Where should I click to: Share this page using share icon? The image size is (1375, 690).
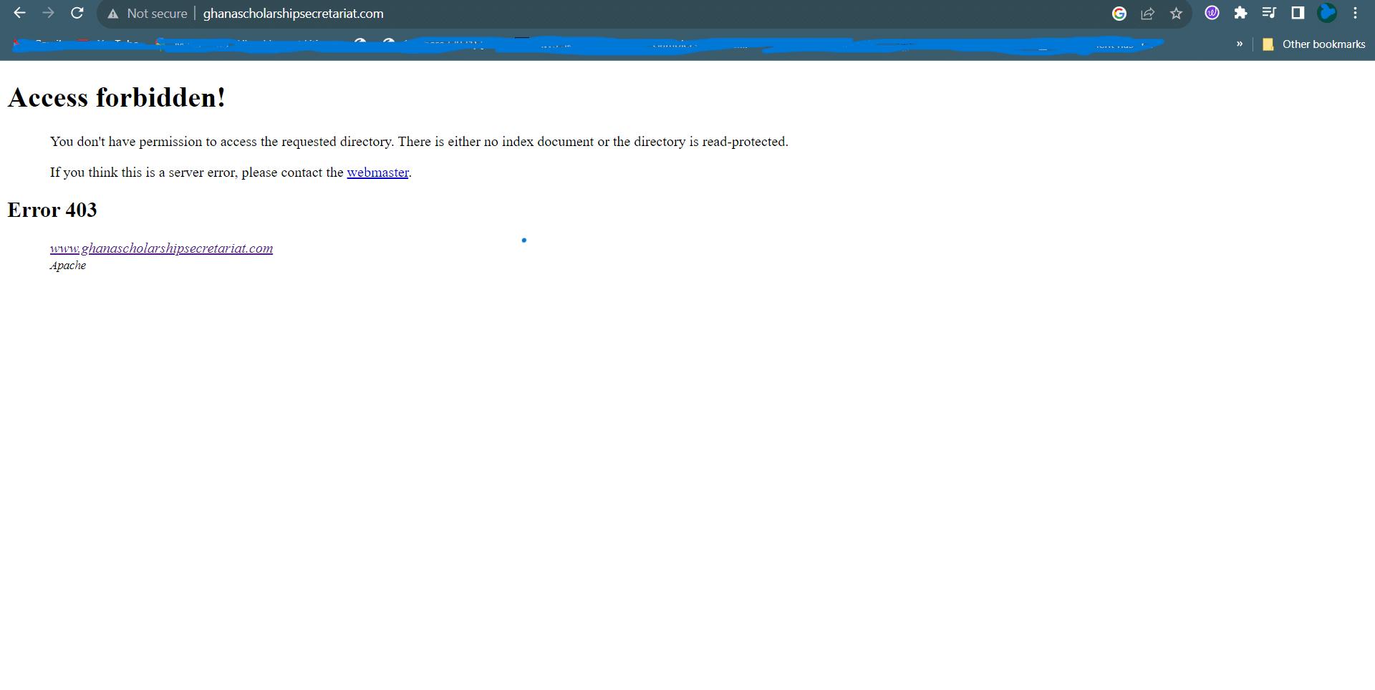tap(1148, 13)
